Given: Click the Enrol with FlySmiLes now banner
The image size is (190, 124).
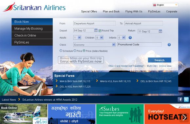Looking at the screenshot, I should [81, 60].
